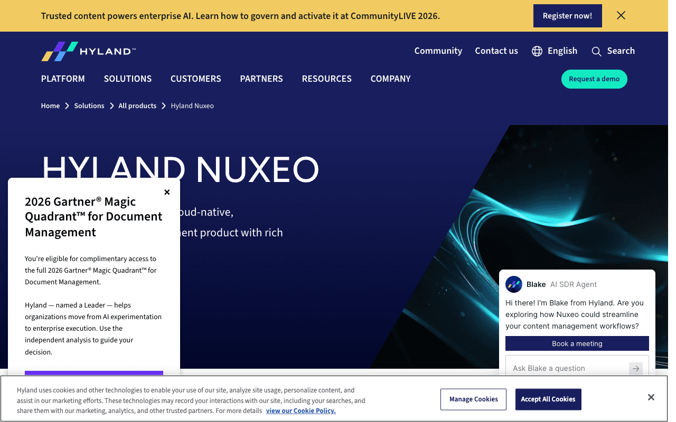Click Request a demo

(x=594, y=79)
